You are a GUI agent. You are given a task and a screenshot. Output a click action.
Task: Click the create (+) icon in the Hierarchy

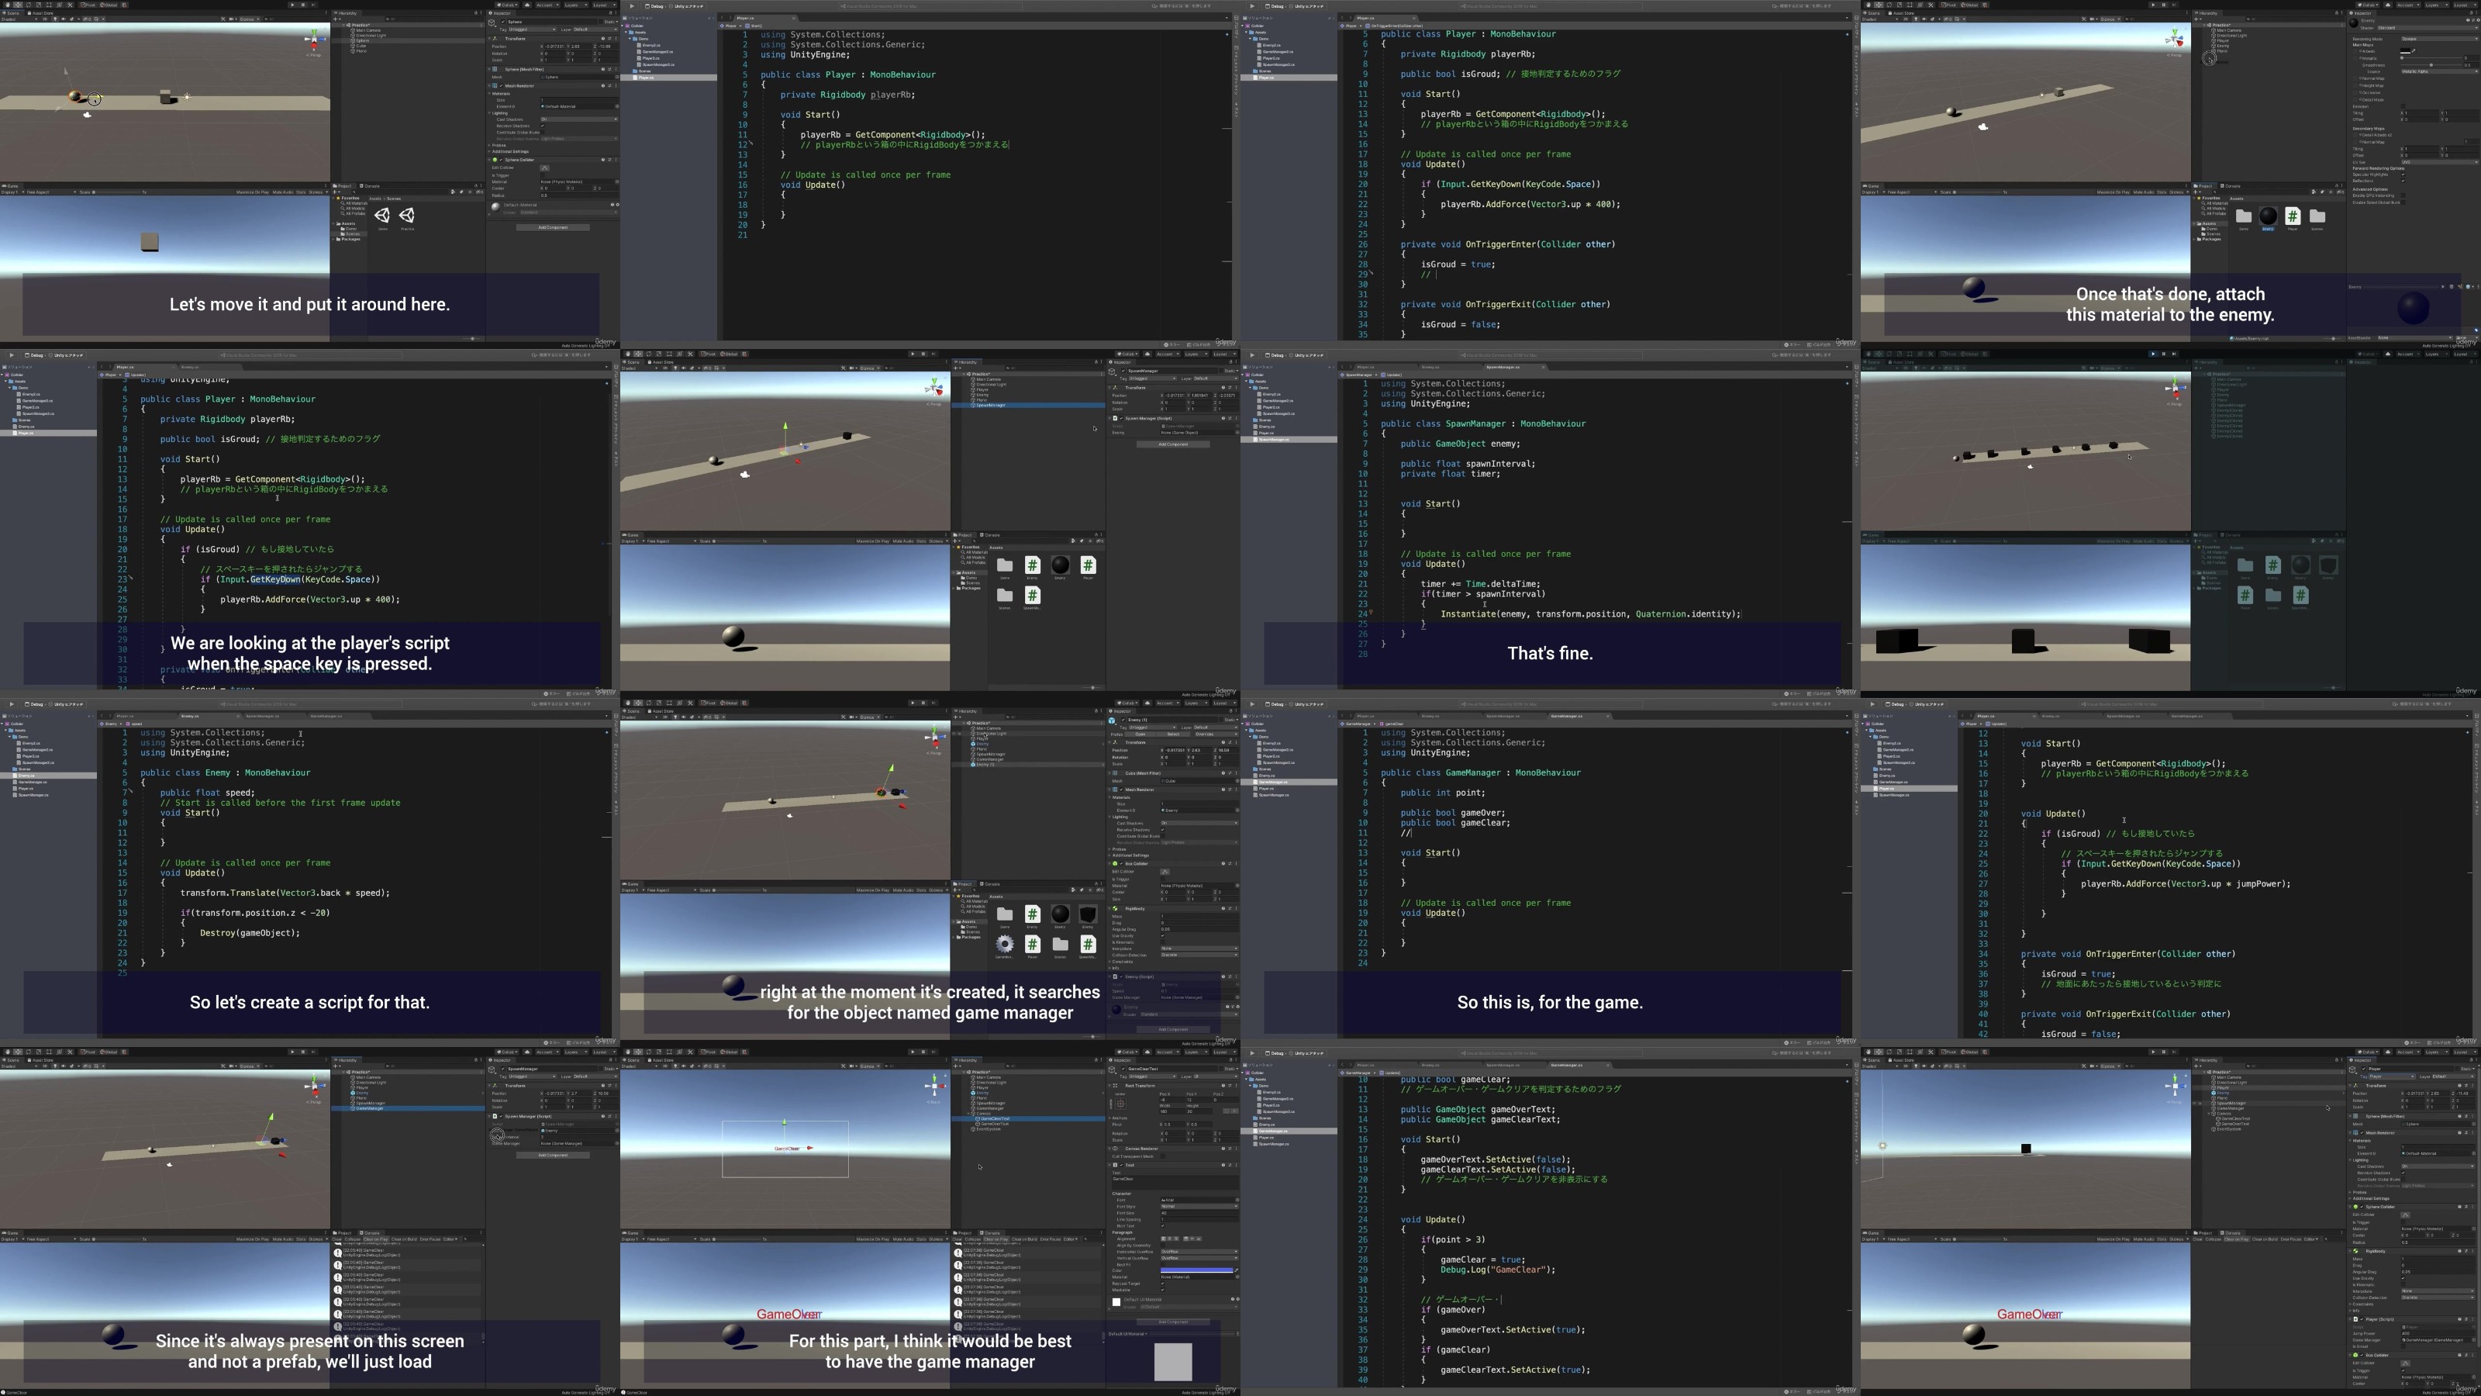click(335, 19)
